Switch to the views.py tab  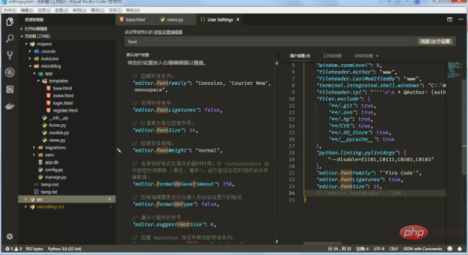point(175,20)
